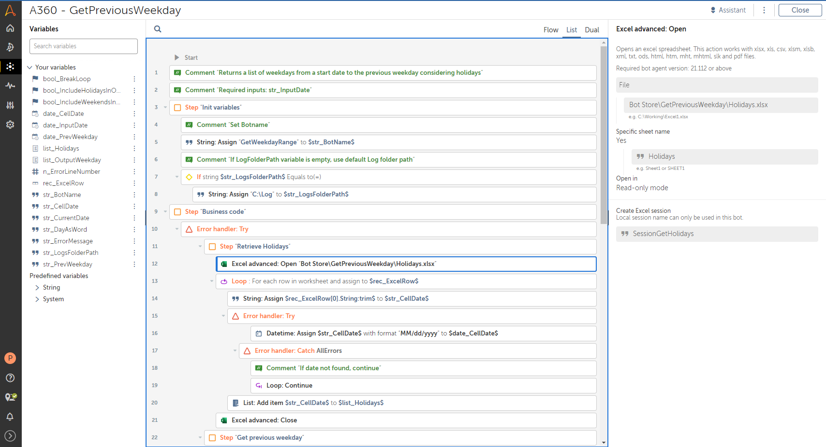Collapse the 'Init variables' step on line 3

click(165, 108)
